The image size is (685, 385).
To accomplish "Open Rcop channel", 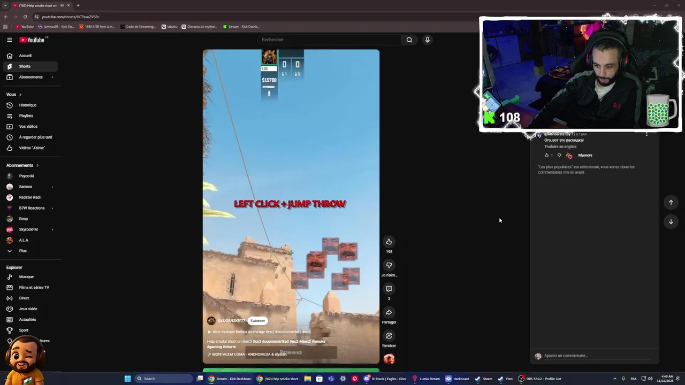I will tap(30, 219).
